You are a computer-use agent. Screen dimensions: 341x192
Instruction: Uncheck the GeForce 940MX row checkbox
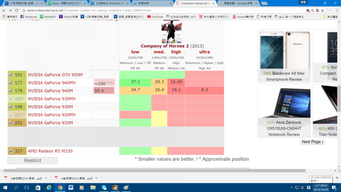[11, 83]
